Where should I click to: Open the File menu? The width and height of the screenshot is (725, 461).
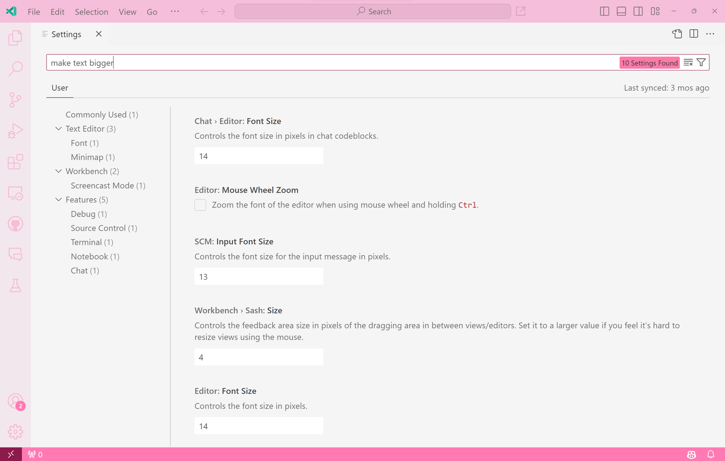(x=34, y=11)
